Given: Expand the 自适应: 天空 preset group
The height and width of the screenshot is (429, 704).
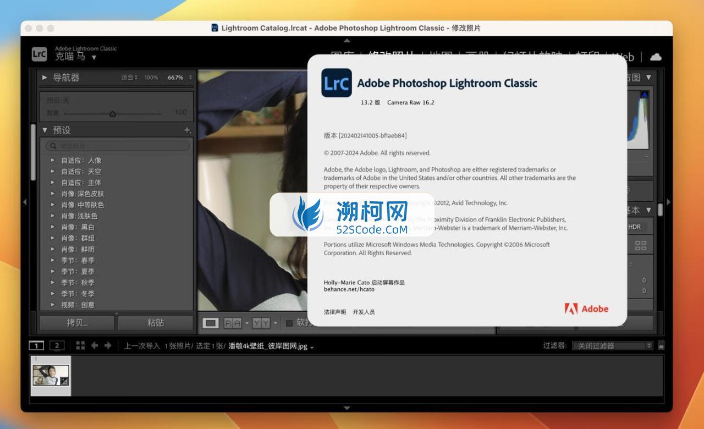Looking at the screenshot, I should click(x=53, y=171).
